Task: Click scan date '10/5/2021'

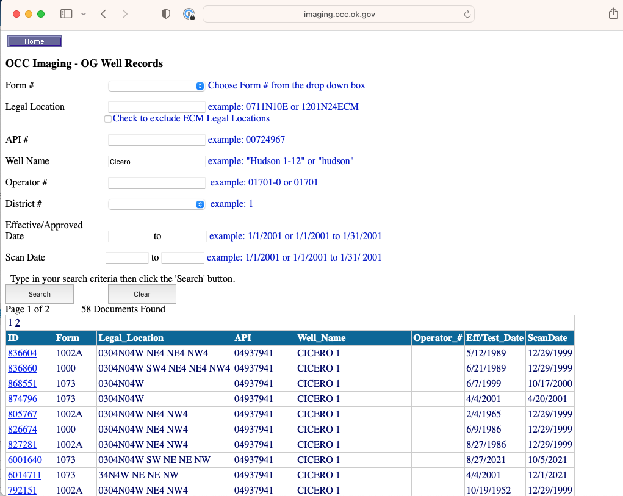Action: coord(547,460)
